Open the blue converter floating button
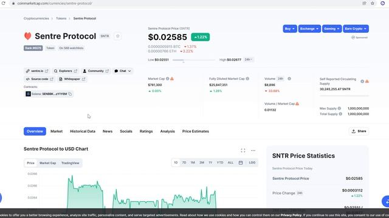This screenshot has width=389, height=218. pos(386,201)
